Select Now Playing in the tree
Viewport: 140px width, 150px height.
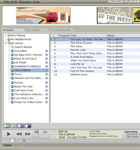click(x=18, y=35)
